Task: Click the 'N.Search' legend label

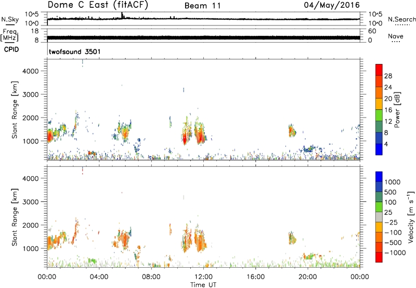Action: pyautogui.click(x=401, y=19)
